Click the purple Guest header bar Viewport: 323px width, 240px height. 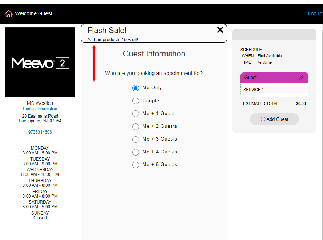[x=269, y=78]
